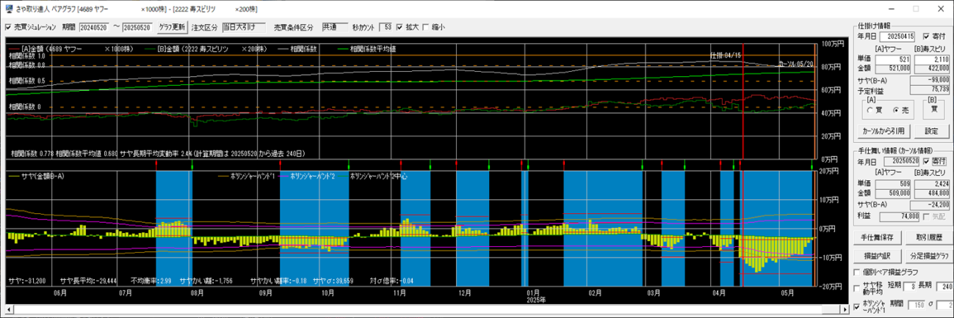Click the サヤ(B-A) value -99,000

(931, 80)
